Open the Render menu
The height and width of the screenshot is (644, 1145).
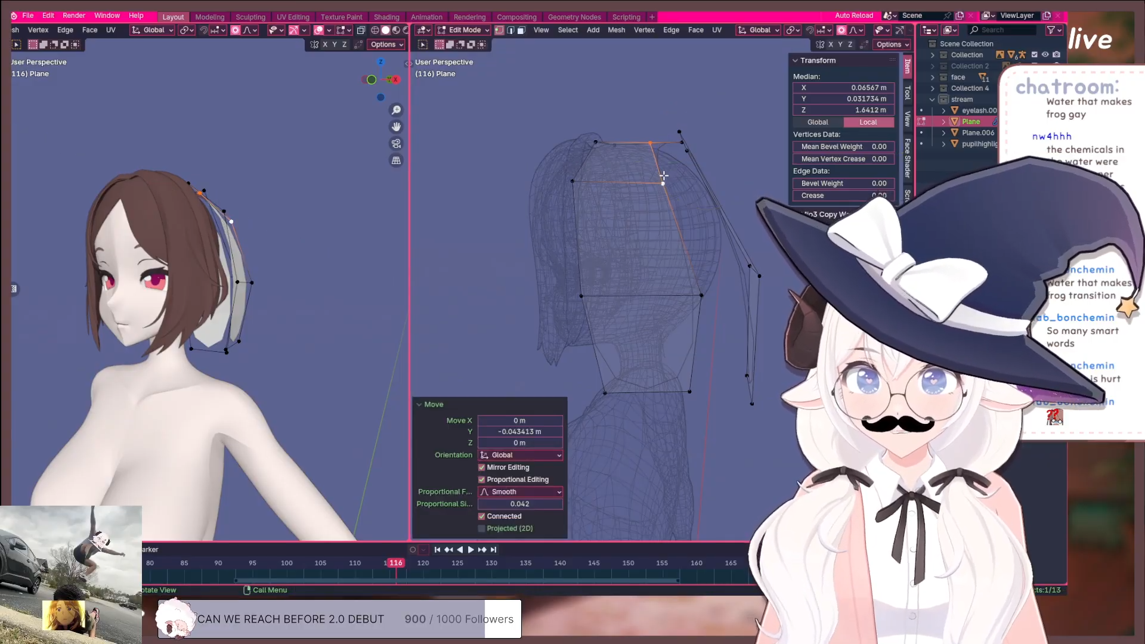[x=74, y=16]
